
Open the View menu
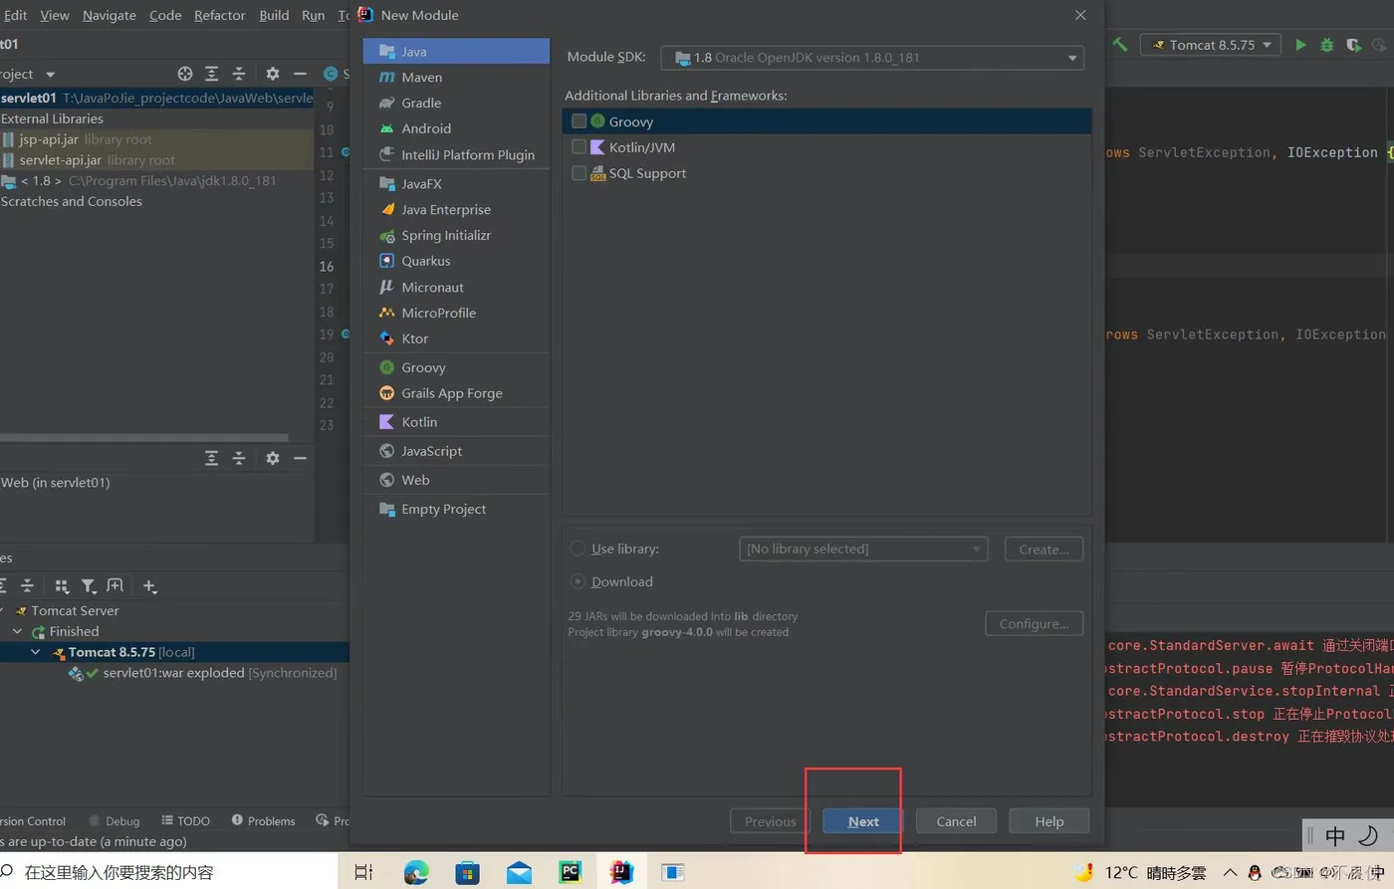point(55,15)
